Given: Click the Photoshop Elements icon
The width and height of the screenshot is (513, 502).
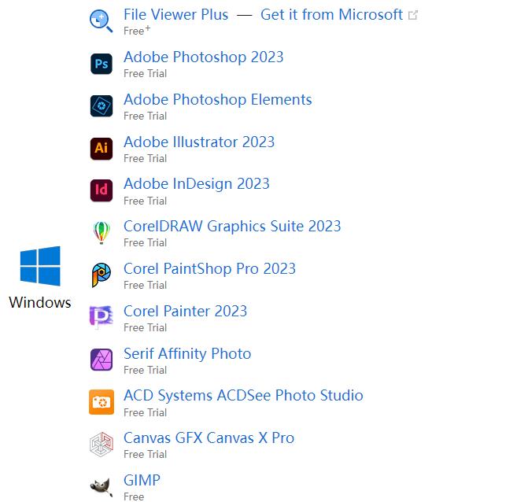Looking at the screenshot, I should [101, 106].
